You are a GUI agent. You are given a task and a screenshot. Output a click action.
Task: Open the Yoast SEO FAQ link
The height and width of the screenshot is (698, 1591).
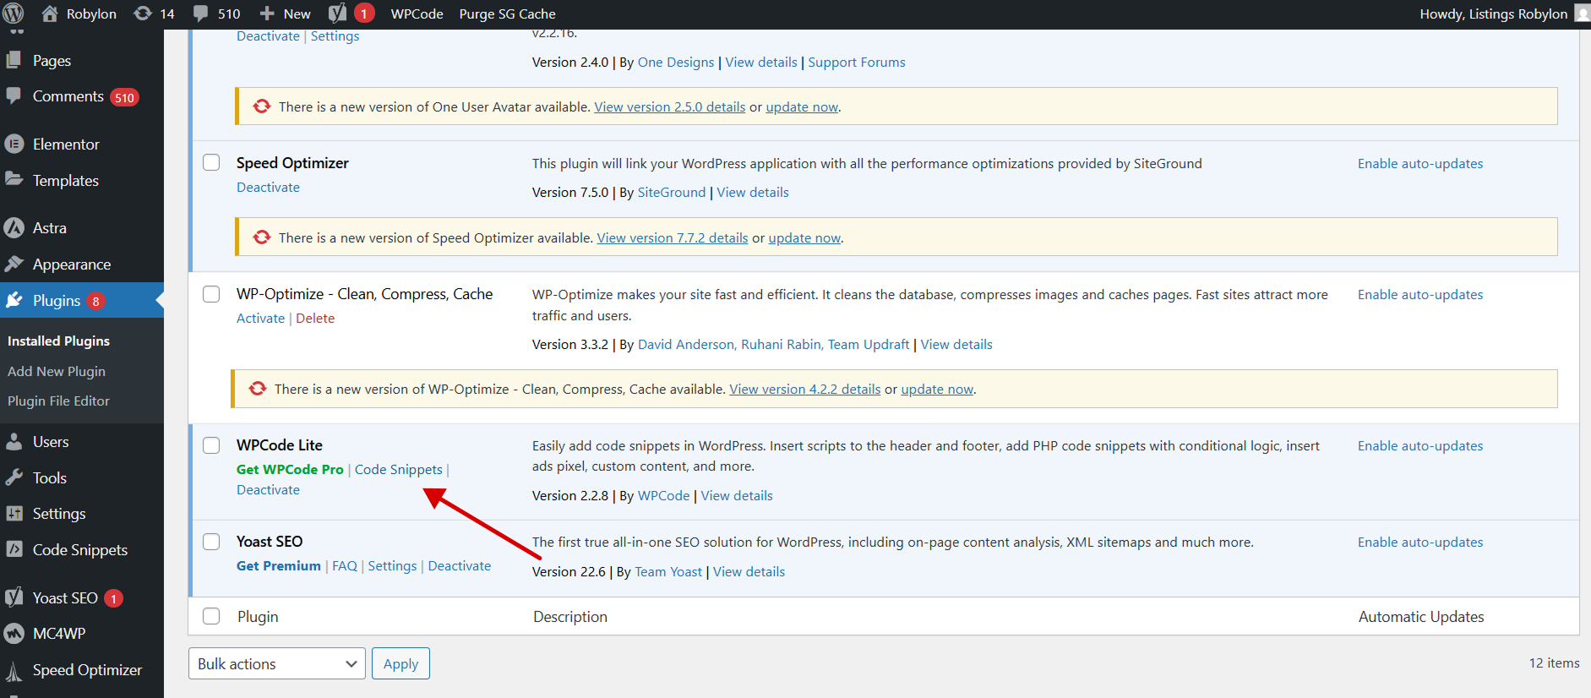345,565
